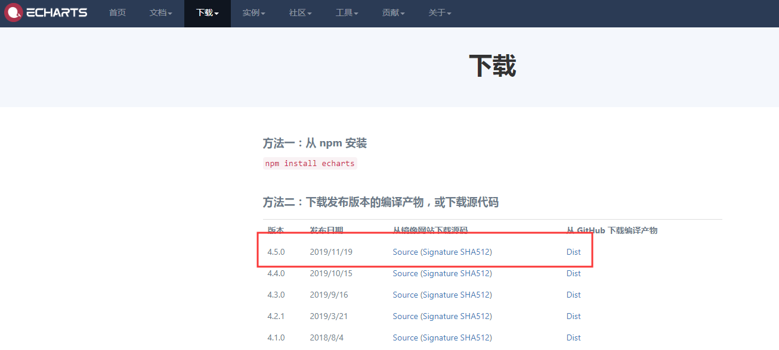The image size is (779, 350).
Task: Expand the 实例 dropdown
Action: click(253, 13)
